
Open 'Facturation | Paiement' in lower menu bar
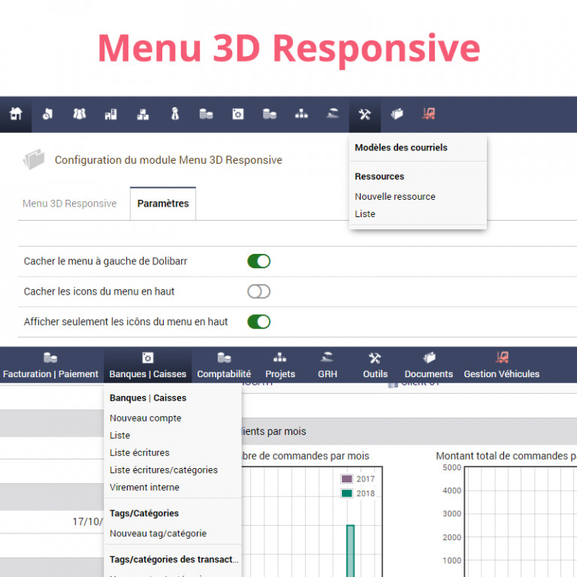(x=51, y=366)
